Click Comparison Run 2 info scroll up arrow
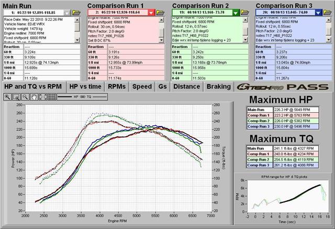The width and height of the screenshot is (335, 229). pyautogui.click(x=245, y=20)
